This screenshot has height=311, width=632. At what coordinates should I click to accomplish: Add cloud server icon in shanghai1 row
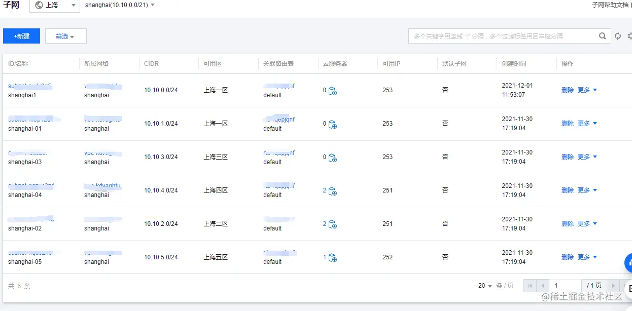333,91
